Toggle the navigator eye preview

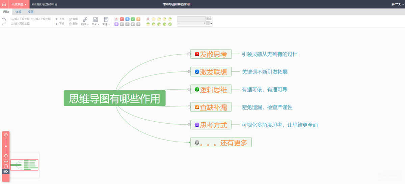(6, 172)
